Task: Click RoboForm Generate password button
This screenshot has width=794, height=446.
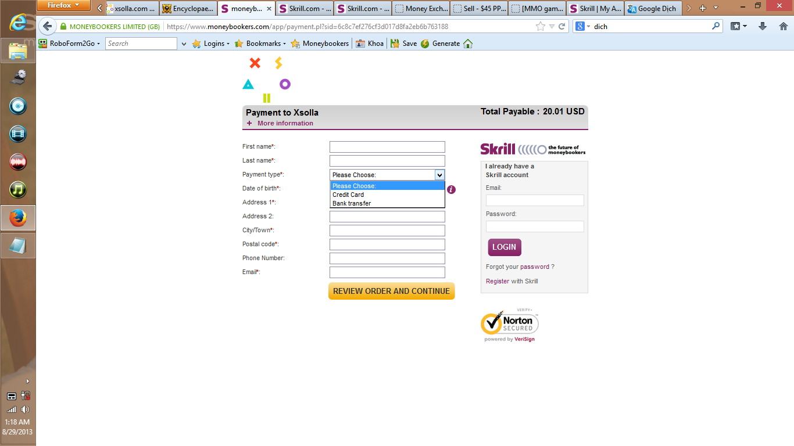Action: (x=440, y=44)
